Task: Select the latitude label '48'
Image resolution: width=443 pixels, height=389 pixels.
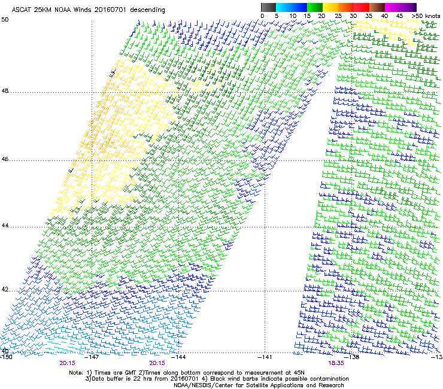Action: tap(5, 91)
